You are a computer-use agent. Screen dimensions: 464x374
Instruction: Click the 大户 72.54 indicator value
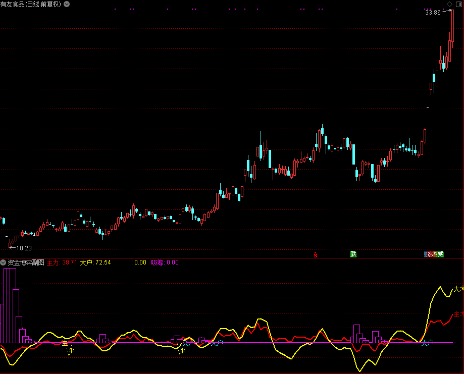95,262
